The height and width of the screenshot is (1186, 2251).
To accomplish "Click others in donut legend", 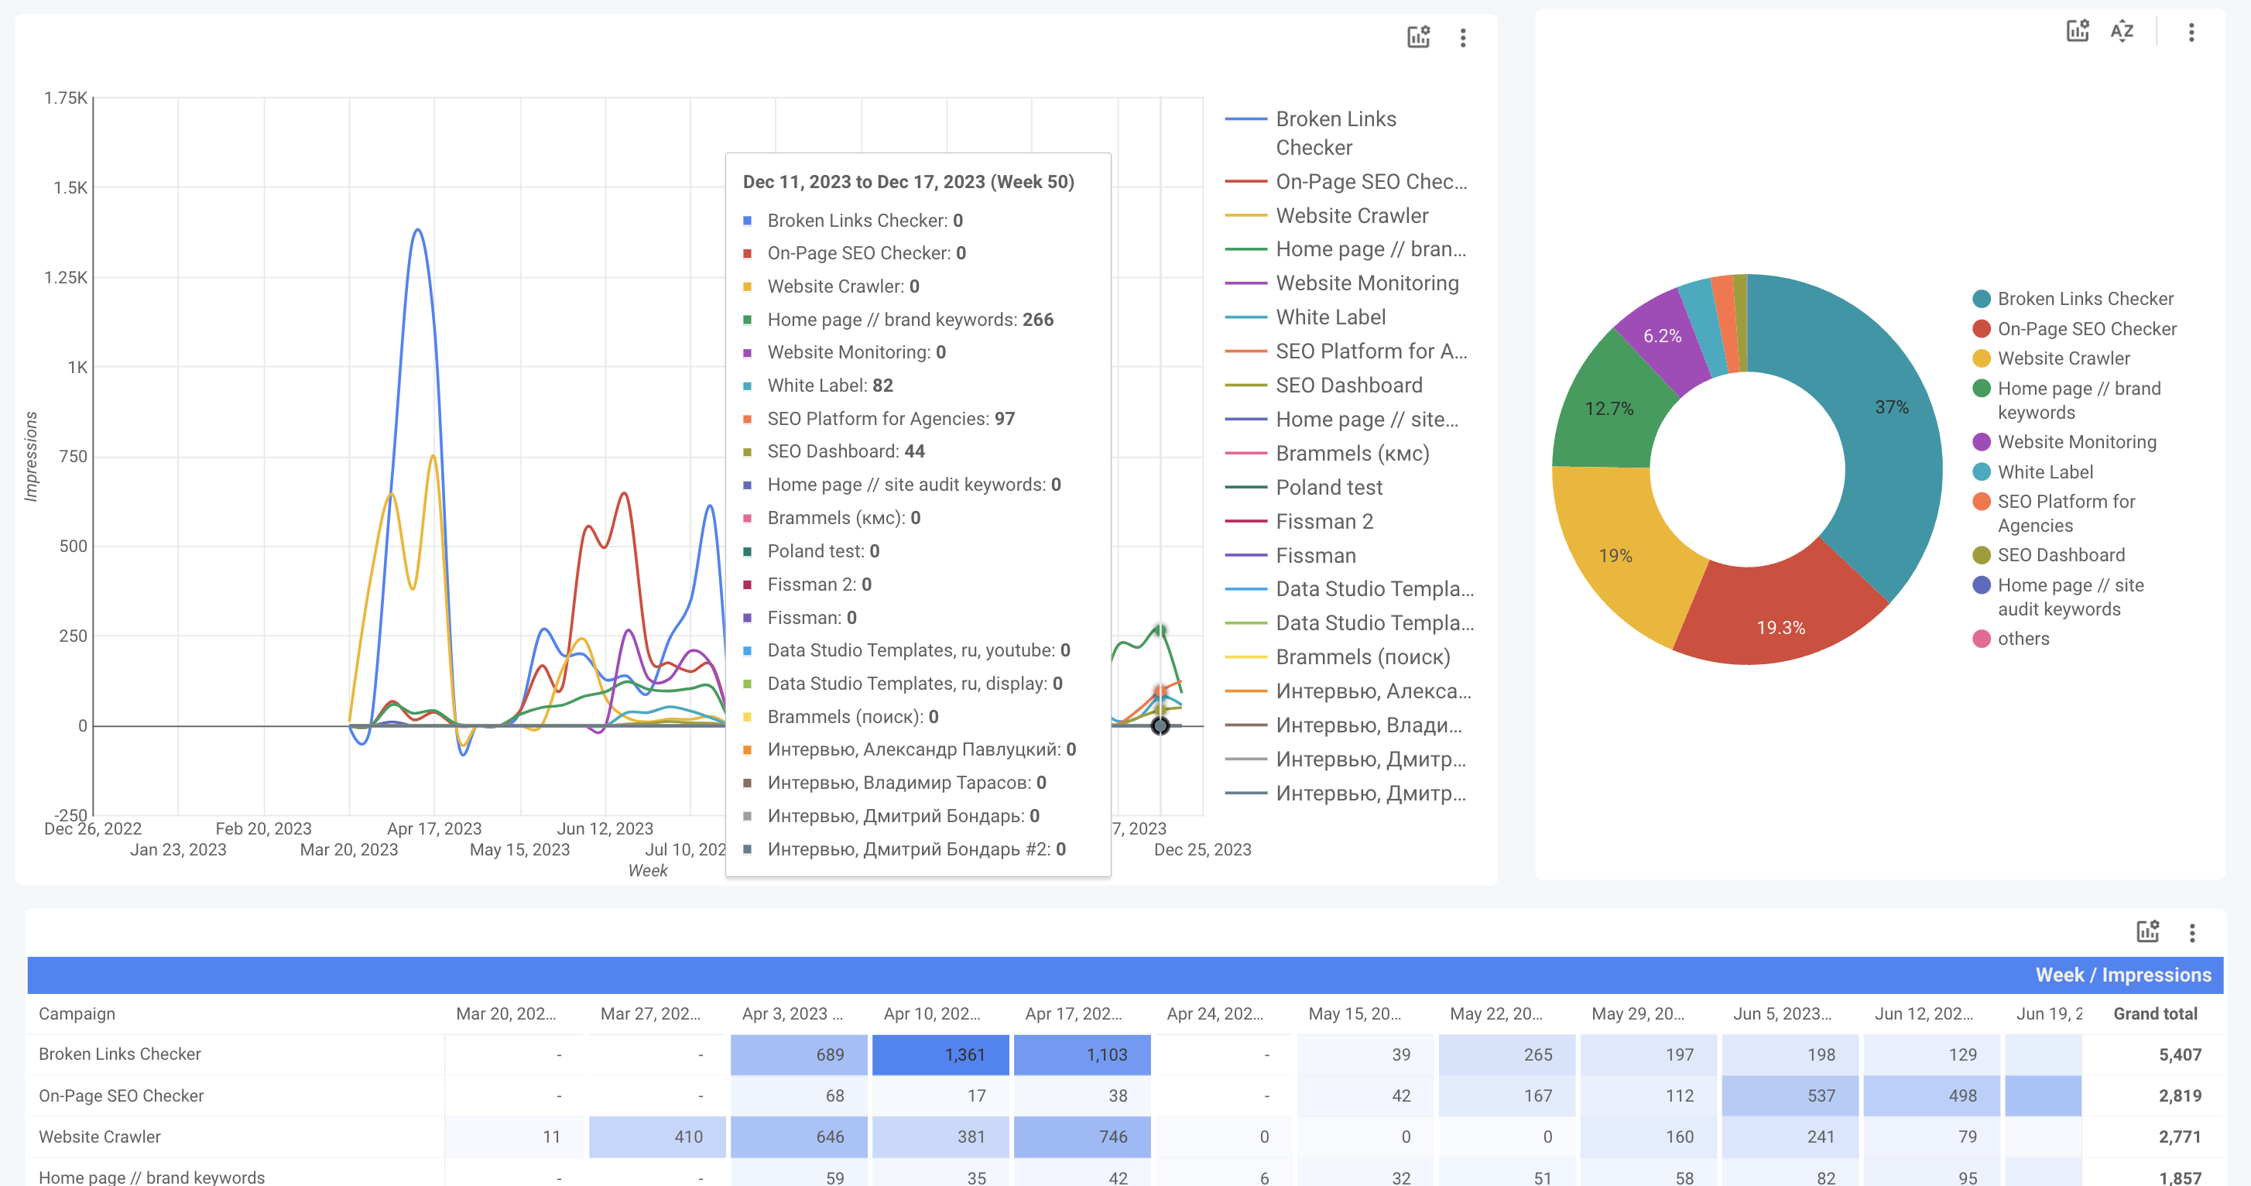I will coord(2011,639).
